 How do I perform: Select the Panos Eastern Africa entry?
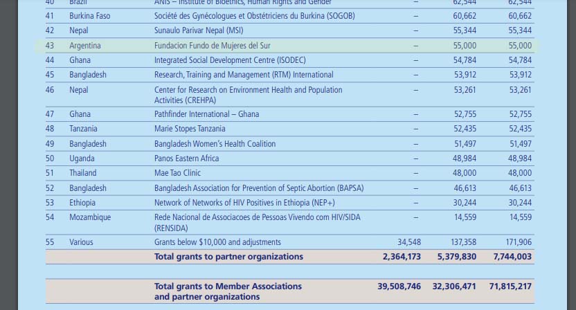[186, 158]
